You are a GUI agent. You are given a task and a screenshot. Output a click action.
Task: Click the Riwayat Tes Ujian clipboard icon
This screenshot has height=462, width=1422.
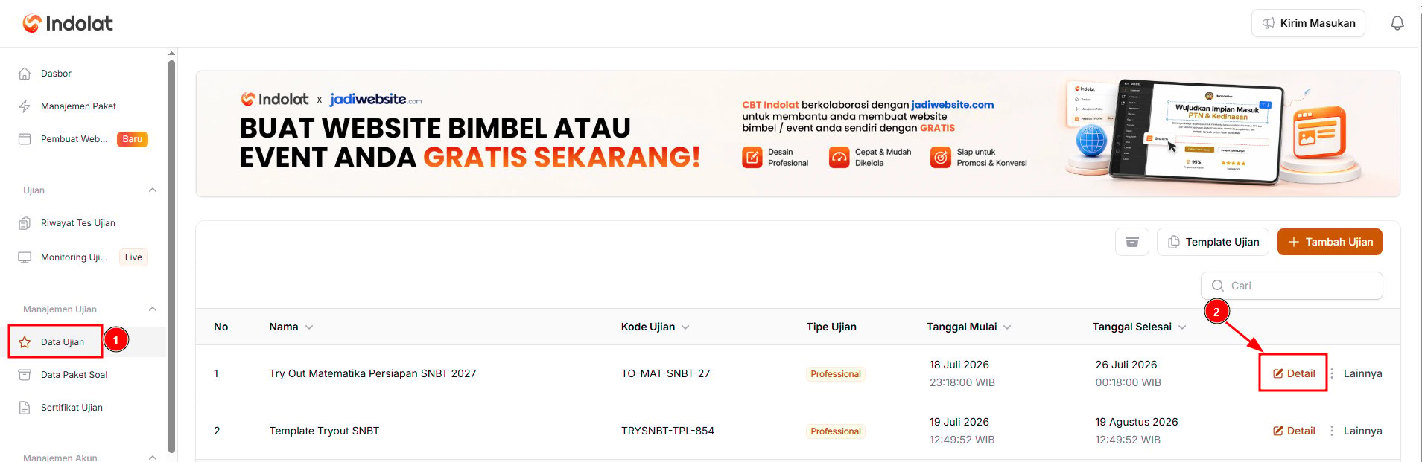pyautogui.click(x=25, y=223)
